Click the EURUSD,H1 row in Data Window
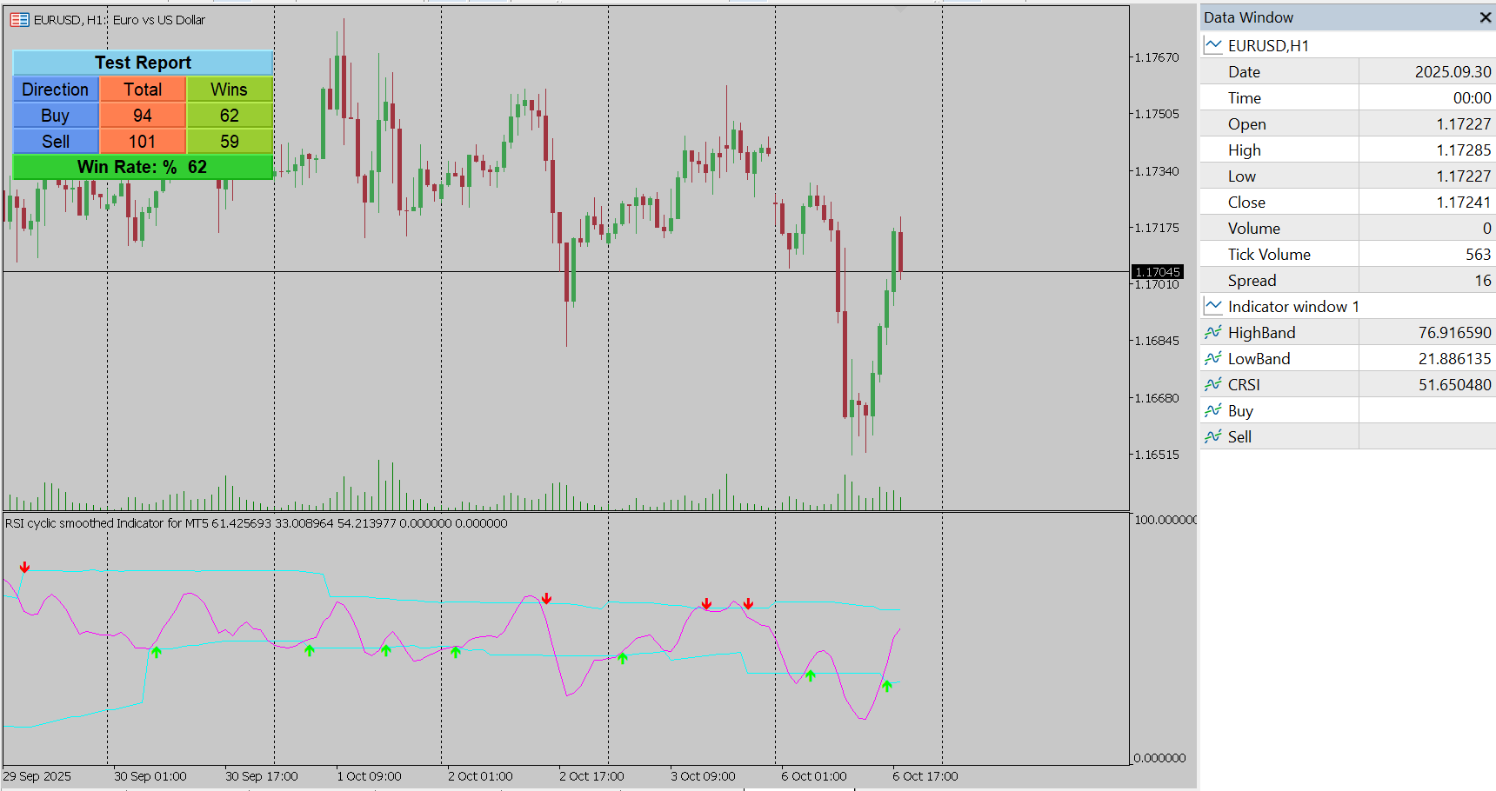1496x791 pixels. 1348,45
